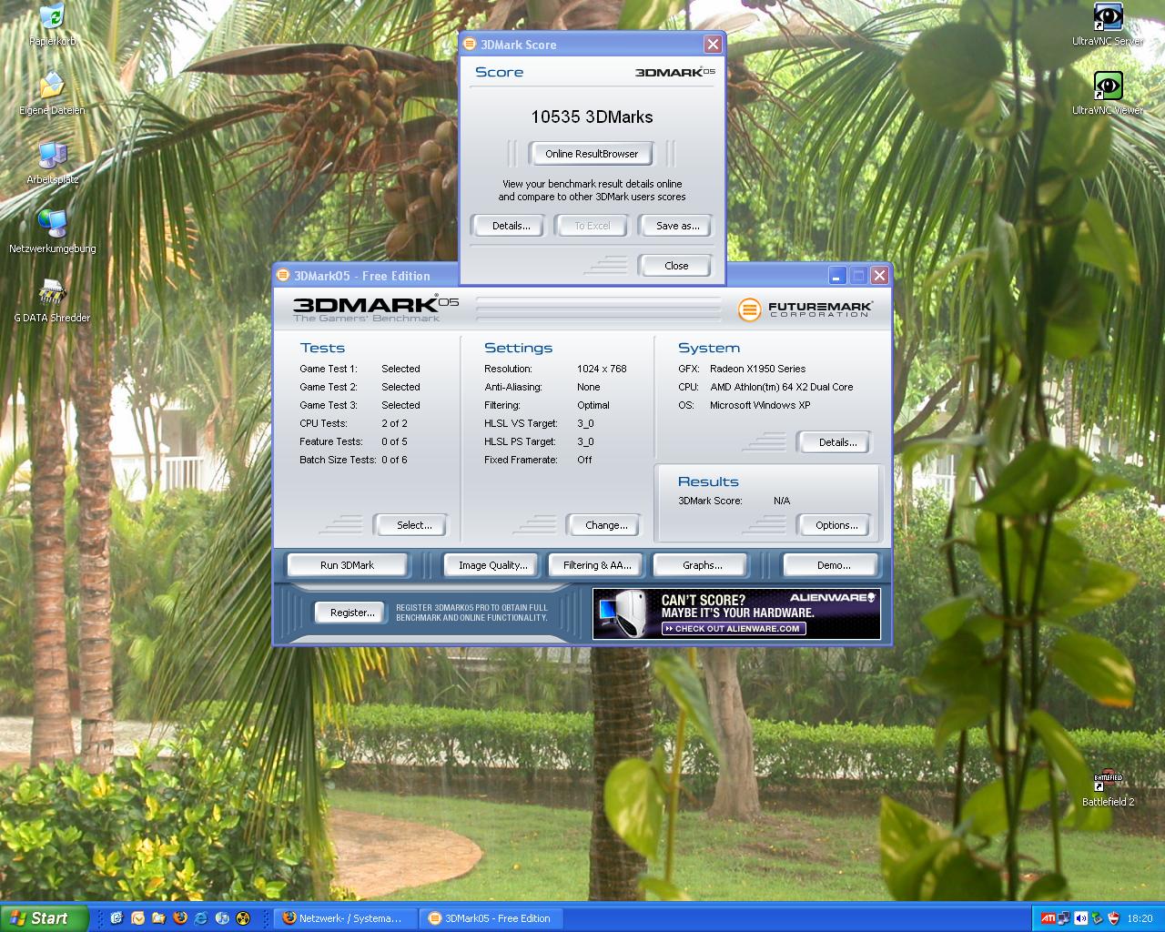Viewport: 1165px width, 932px height.
Task: Open network connection tray icon
Action: [x=1064, y=918]
